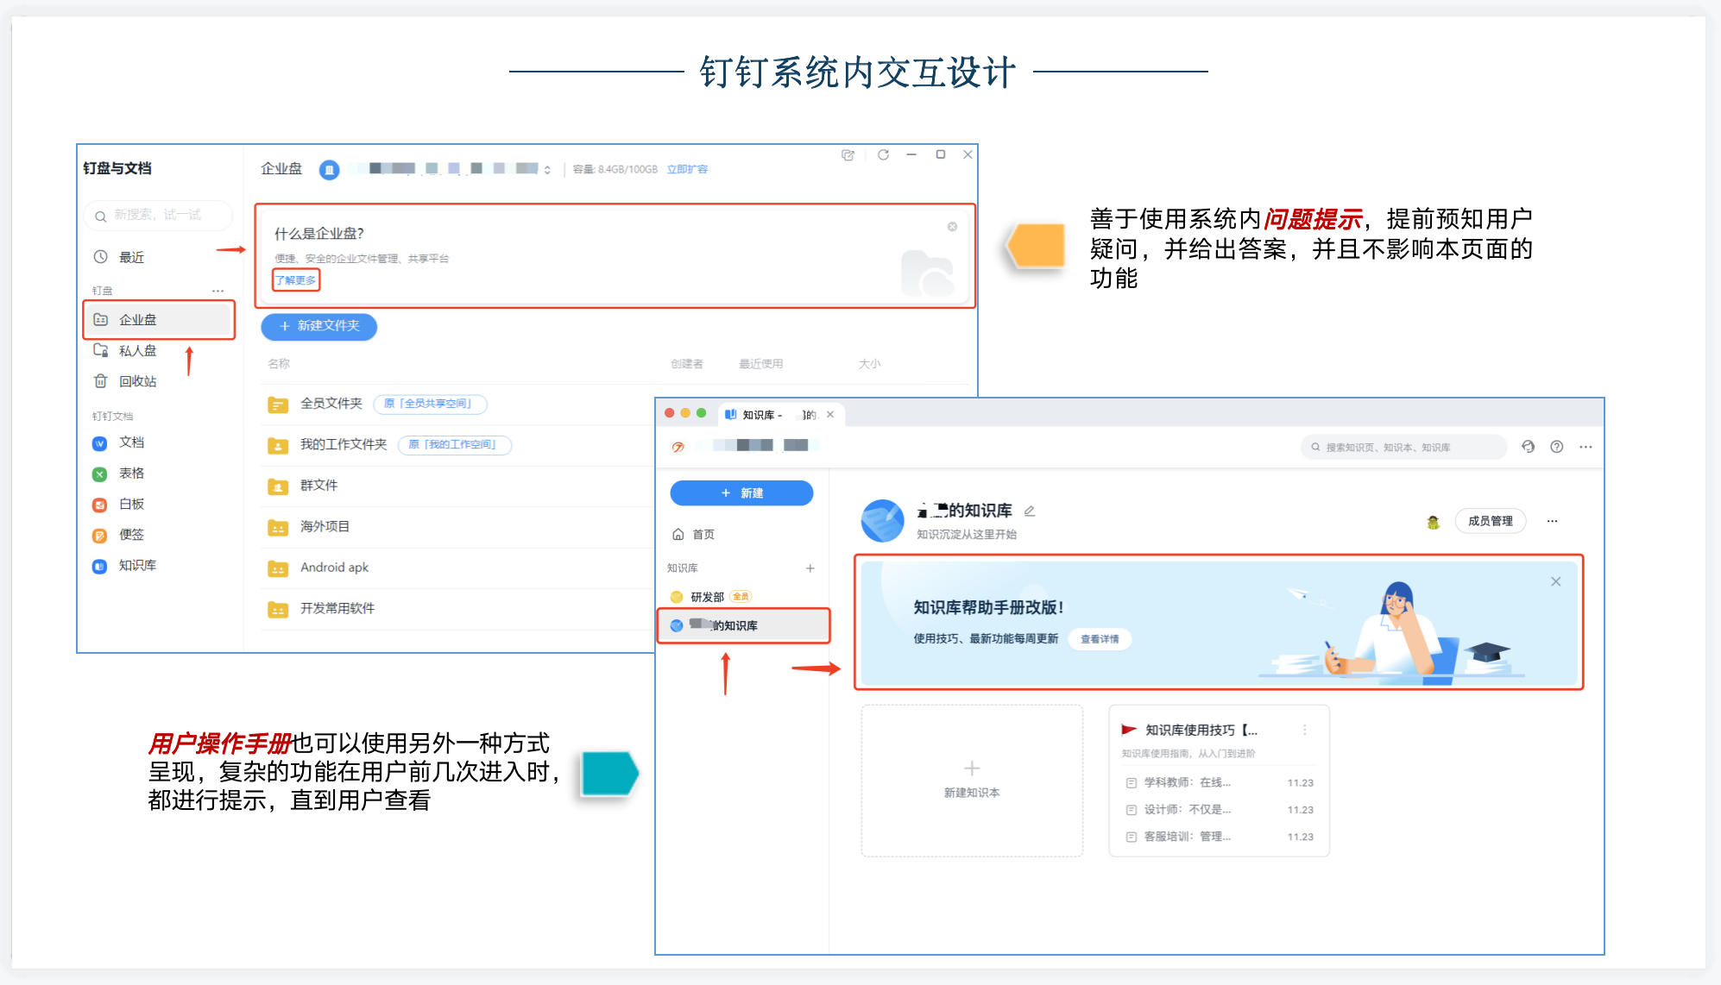This screenshot has width=1721, height=985.
Task: Focus the 搜索知识页、知识本、知识库 search field
Action: (1403, 447)
